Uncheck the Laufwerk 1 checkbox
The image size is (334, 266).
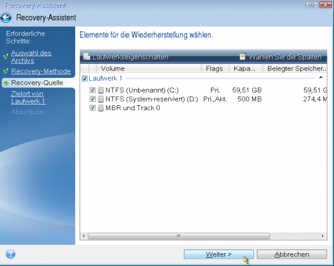pos(85,79)
